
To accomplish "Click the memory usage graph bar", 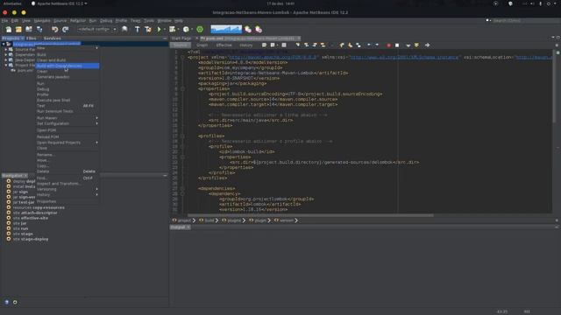I will click(x=226, y=29).
